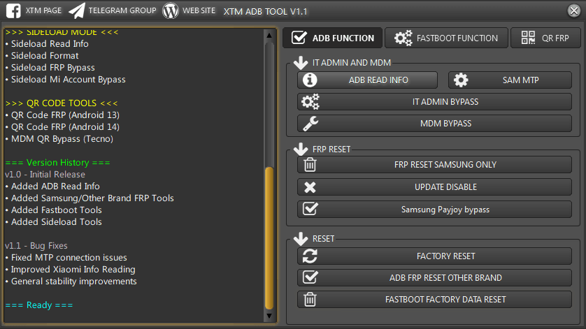Run the IT ADMIN BYPASS function

(x=434, y=101)
